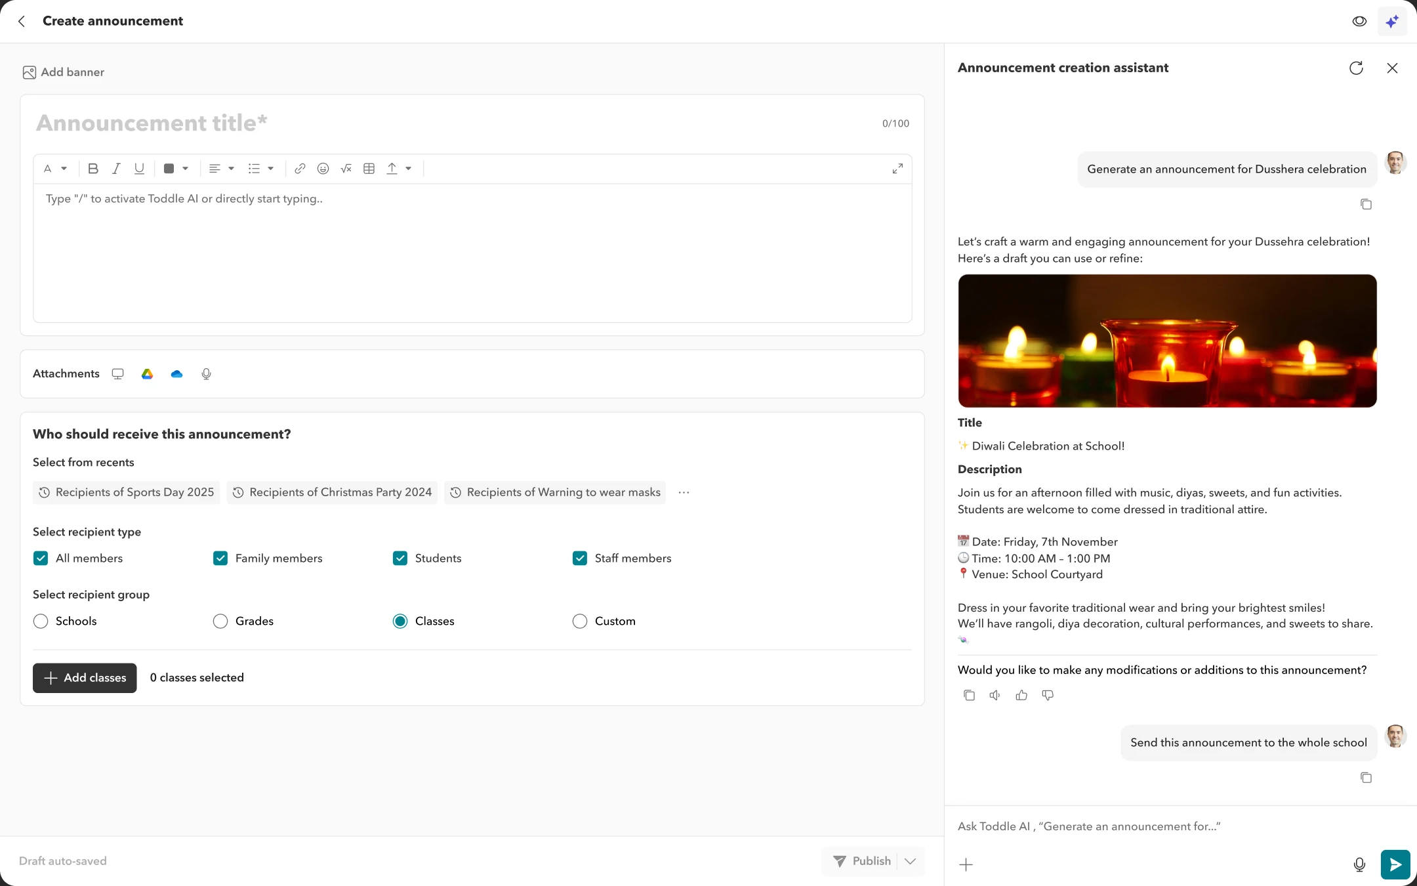1417x886 pixels.
Task: Click Add banner
Action: point(64,72)
